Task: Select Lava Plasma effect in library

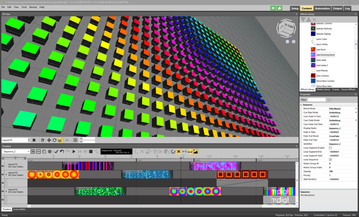Action: click(321, 70)
